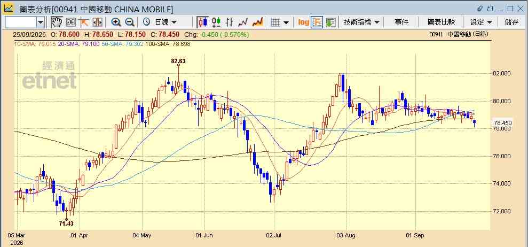
Task: Click the current price tag 78.450 on axis
Action: pos(502,123)
